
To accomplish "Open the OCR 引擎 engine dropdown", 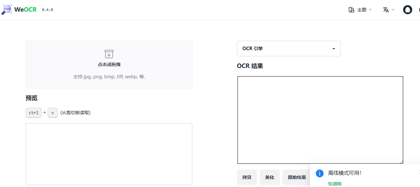I will (289, 49).
